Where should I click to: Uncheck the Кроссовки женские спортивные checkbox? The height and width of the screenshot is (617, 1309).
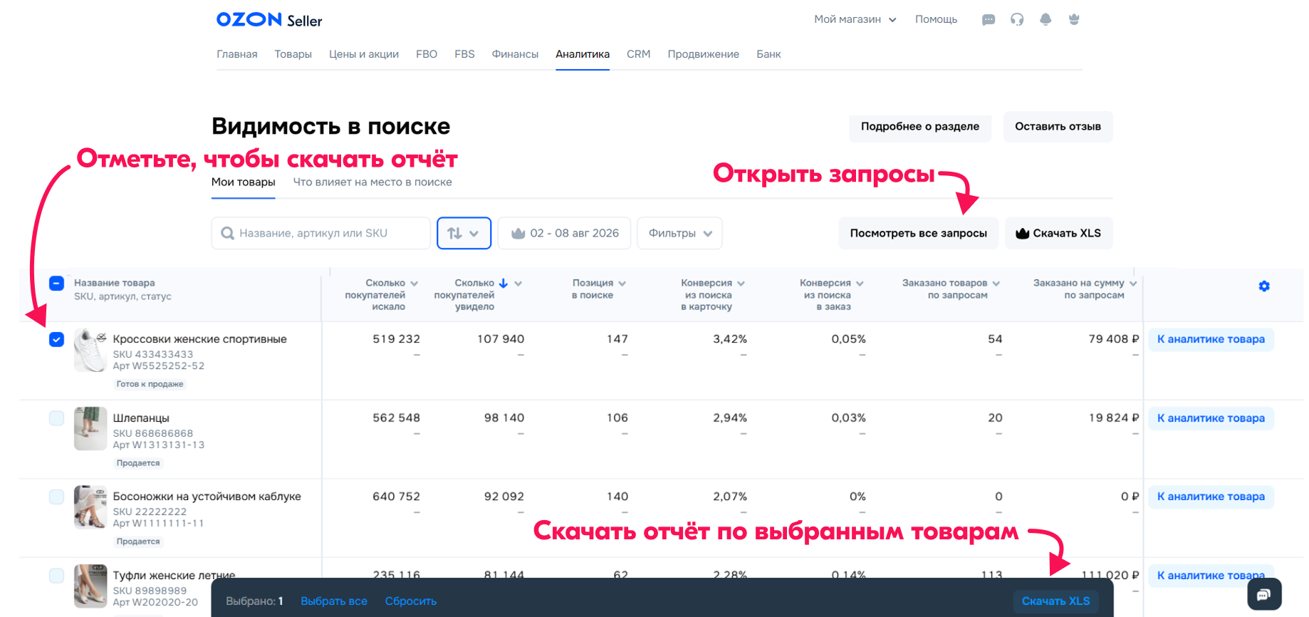(x=57, y=339)
